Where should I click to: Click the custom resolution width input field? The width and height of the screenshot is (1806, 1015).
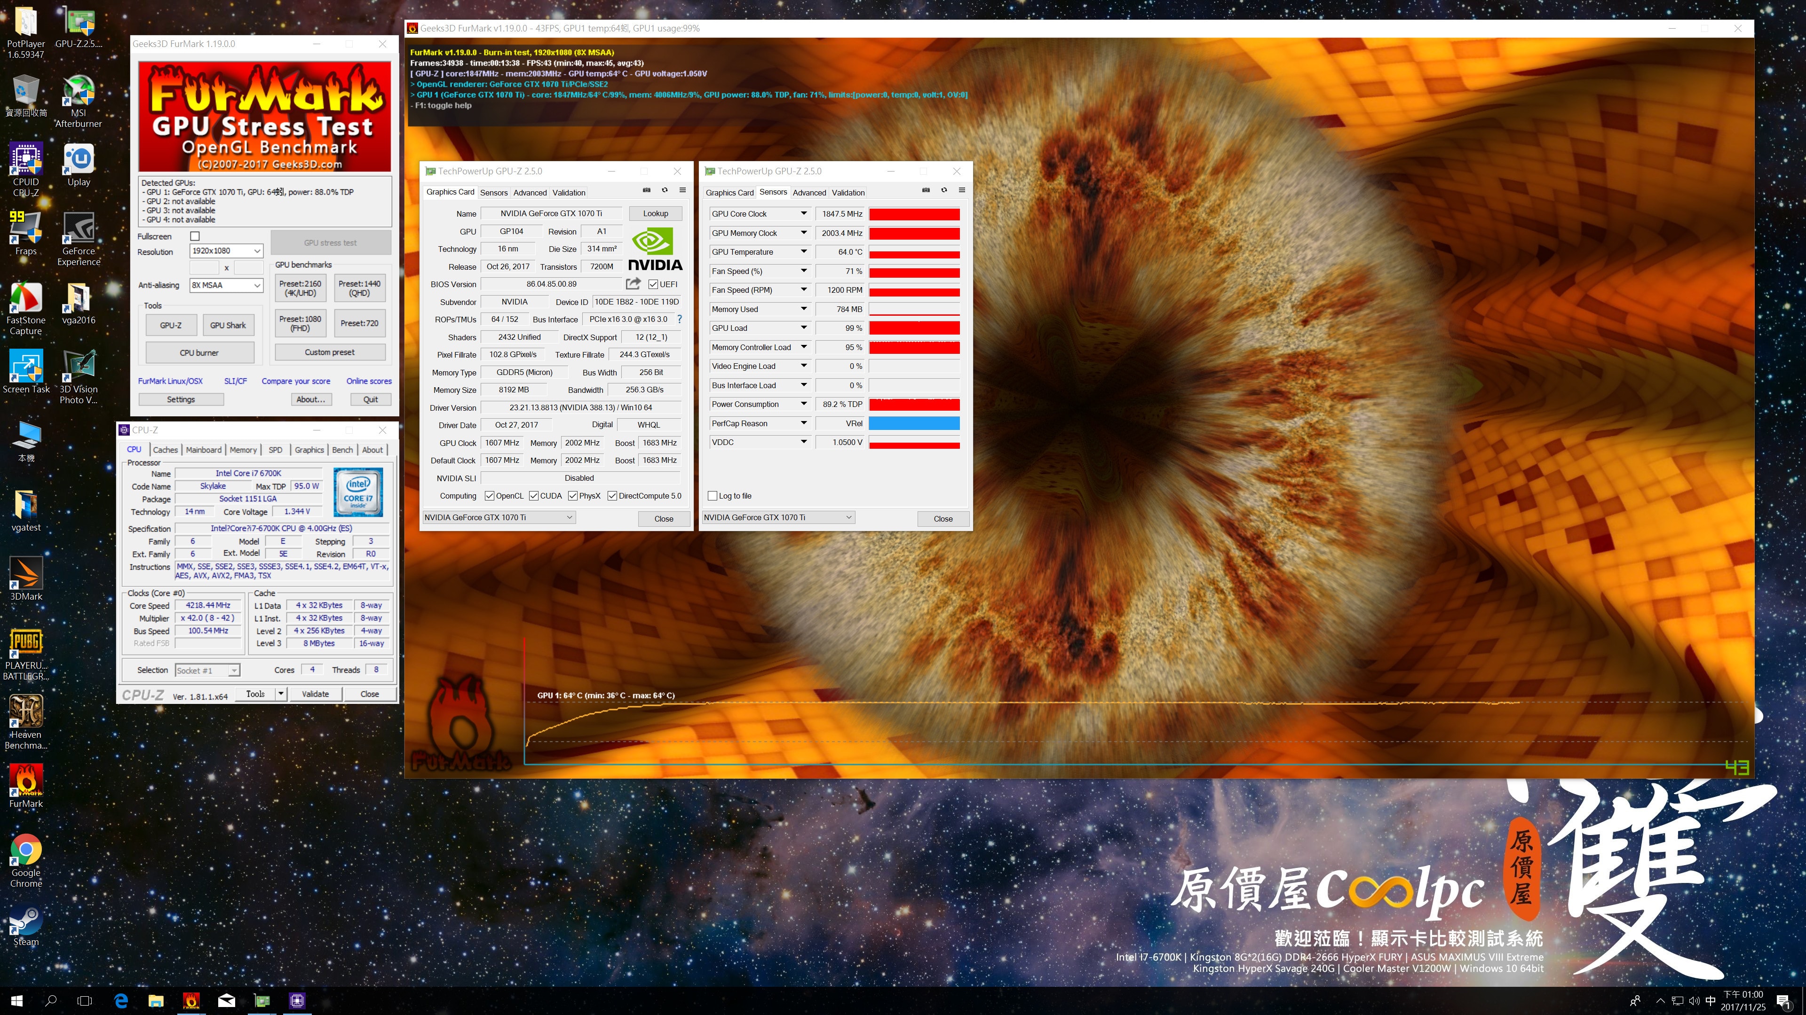pos(205,267)
